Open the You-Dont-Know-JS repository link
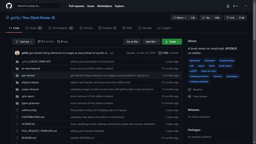 39,18
